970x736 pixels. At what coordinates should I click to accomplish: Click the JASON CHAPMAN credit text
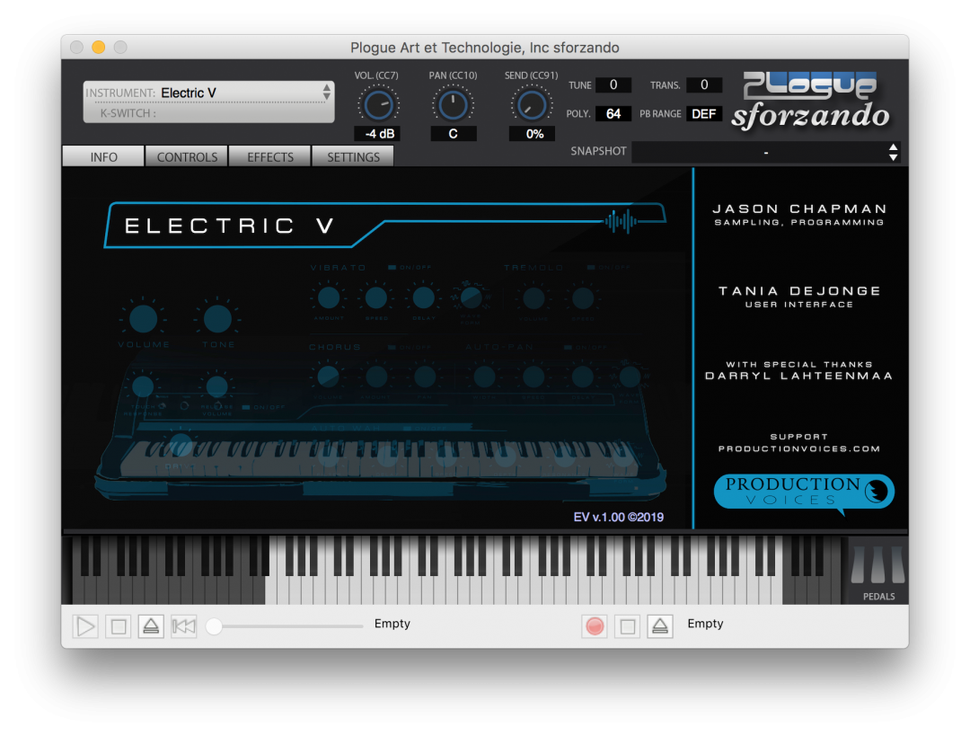click(799, 209)
